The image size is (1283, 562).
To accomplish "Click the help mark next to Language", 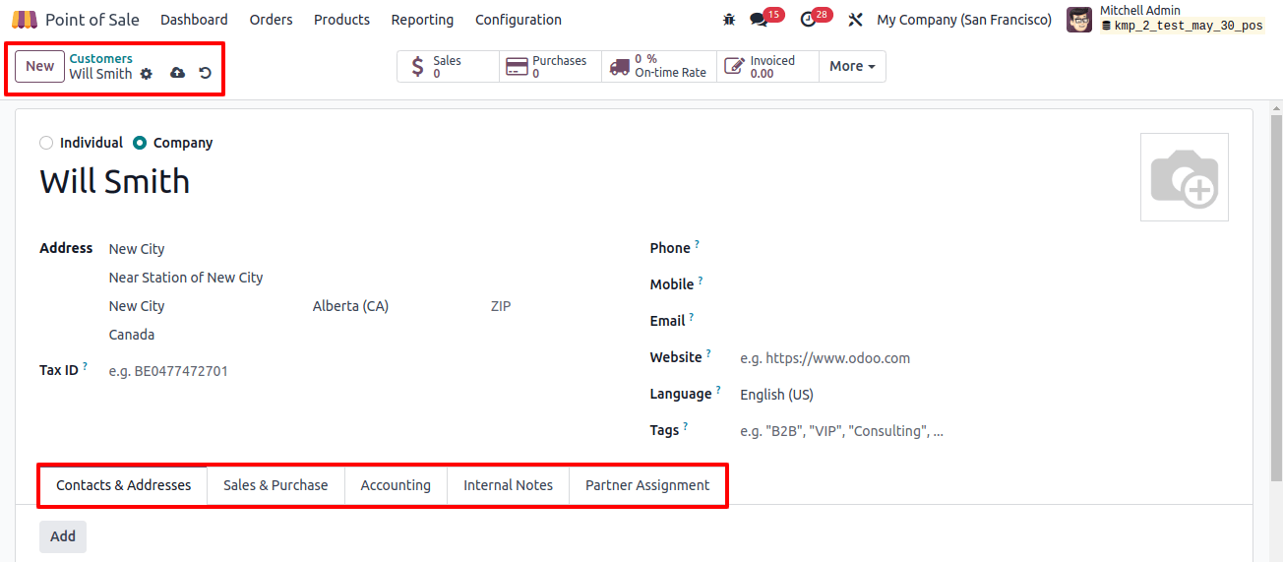I will 718,390.
